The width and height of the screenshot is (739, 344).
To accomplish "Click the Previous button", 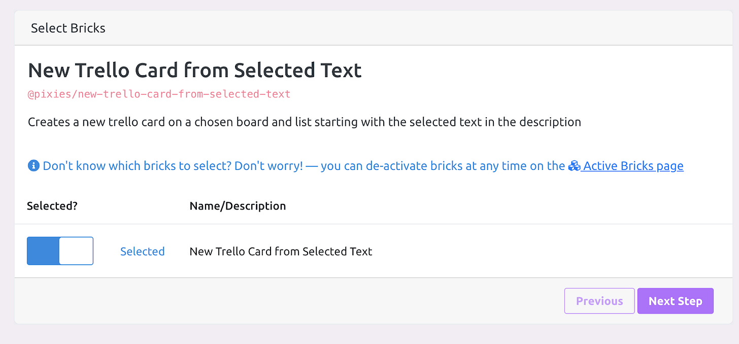I will pyautogui.click(x=599, y=301).
